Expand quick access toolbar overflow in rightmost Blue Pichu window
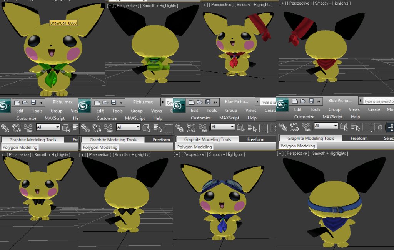This screenshot has height=250, width=394. pyautogui.click(x=319, y=101)
